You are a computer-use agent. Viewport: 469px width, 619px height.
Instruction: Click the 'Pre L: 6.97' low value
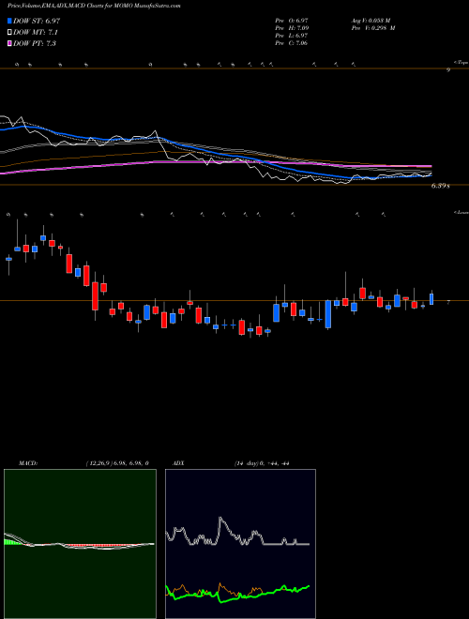(292, 36)
